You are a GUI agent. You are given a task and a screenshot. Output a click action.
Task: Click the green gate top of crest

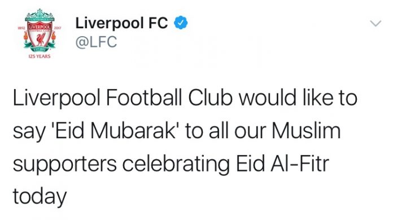pyautogui.click(x=40, y=15)
